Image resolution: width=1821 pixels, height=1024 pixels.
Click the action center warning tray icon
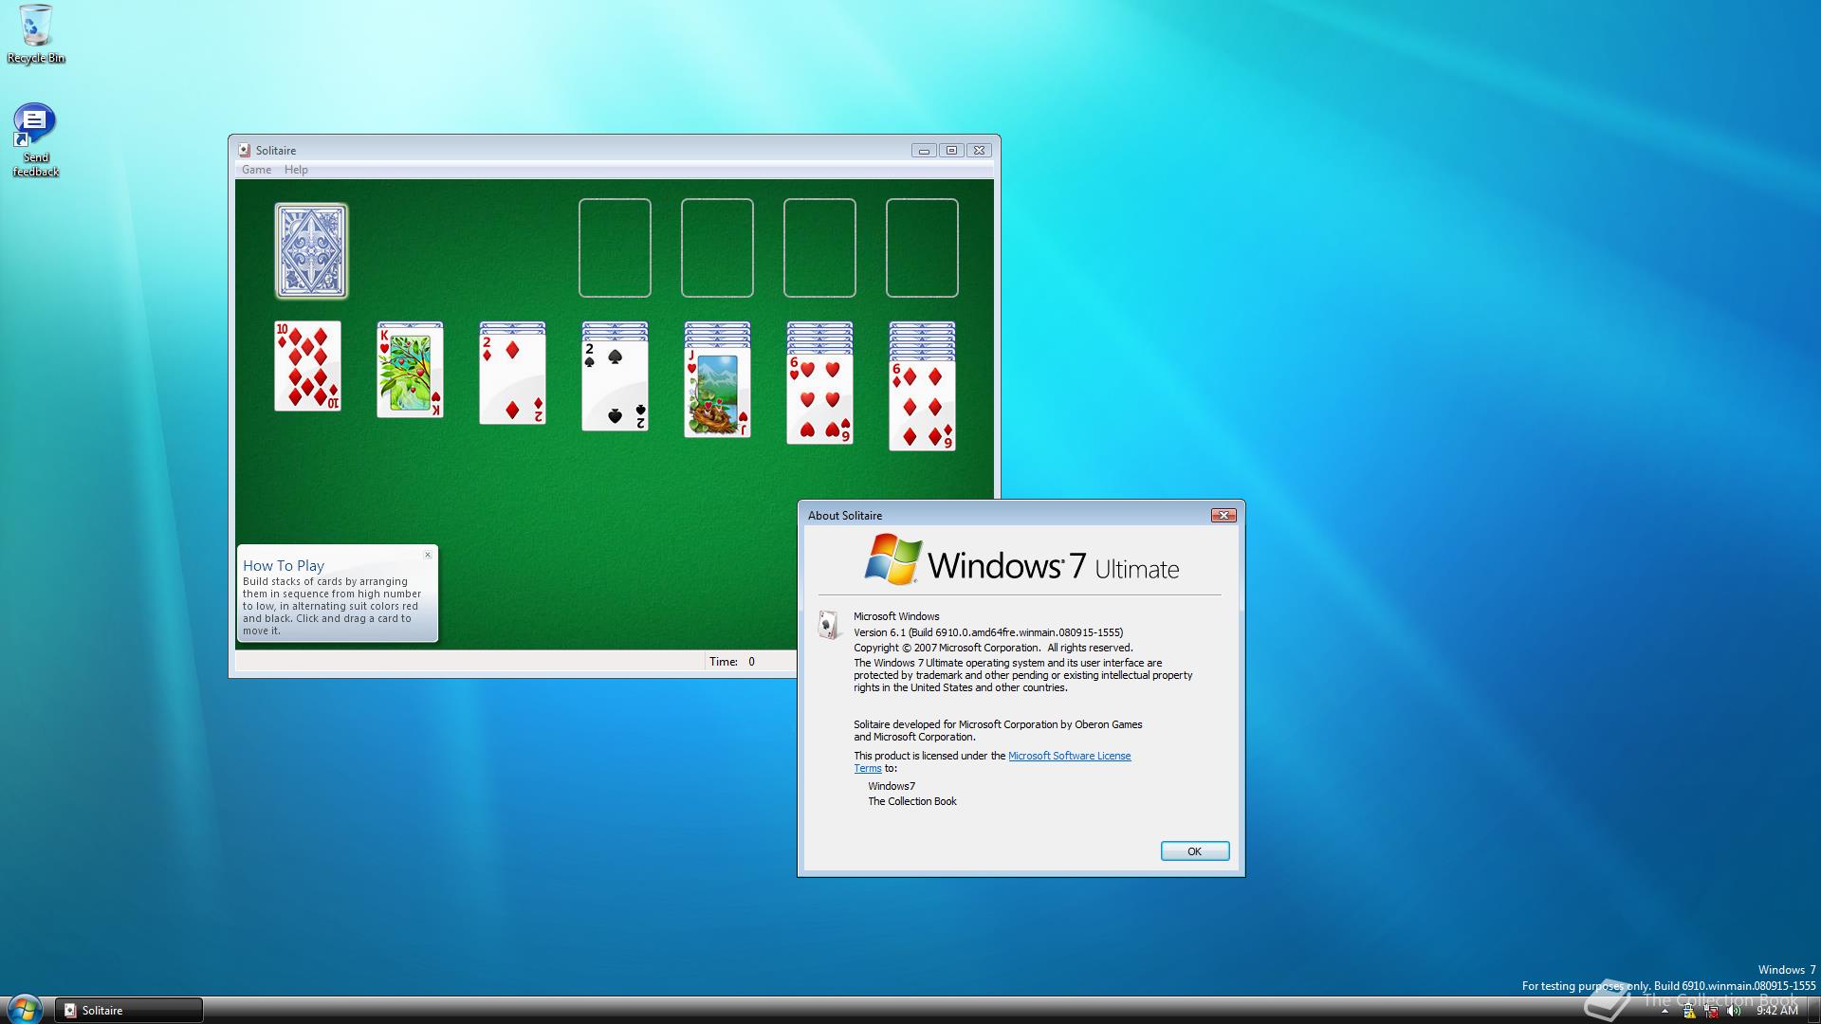(x=1688, y=1011)
